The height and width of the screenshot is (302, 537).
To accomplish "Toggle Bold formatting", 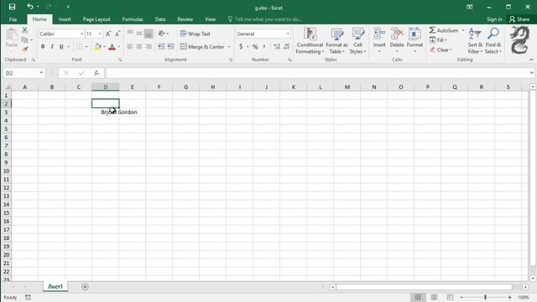I will pos(43,47).
